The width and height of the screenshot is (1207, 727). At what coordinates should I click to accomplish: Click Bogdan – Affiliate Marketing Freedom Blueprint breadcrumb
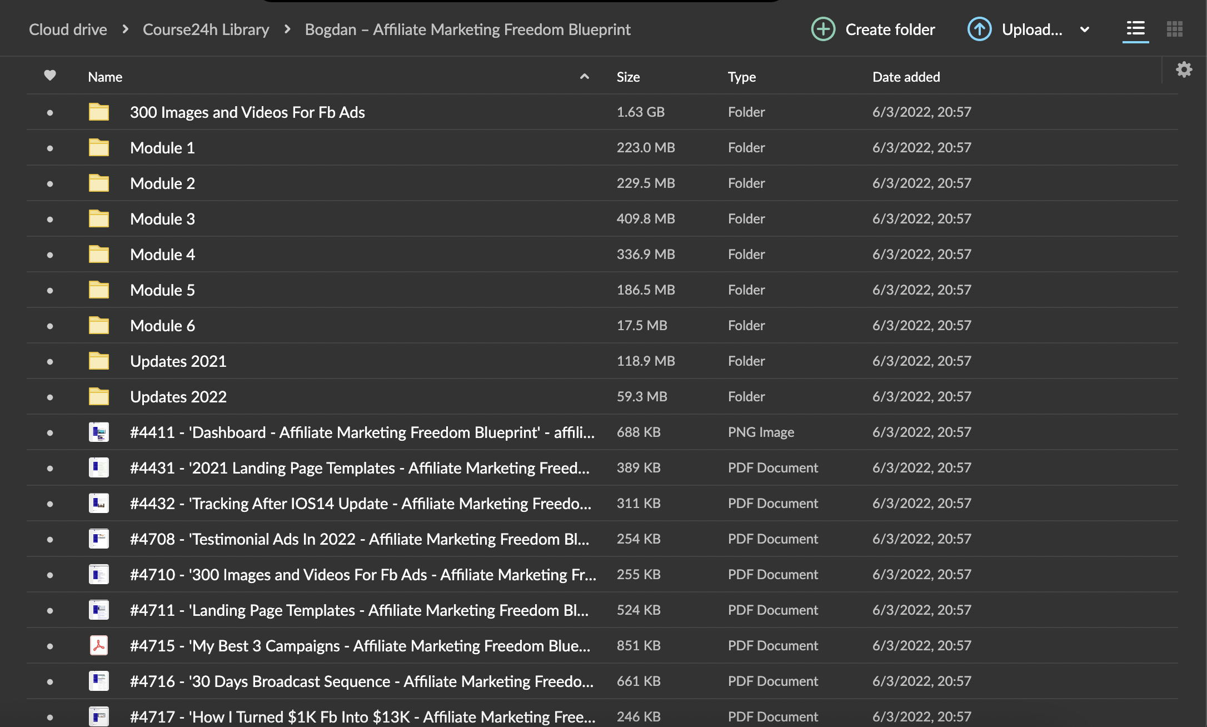[x=468, y=29]
